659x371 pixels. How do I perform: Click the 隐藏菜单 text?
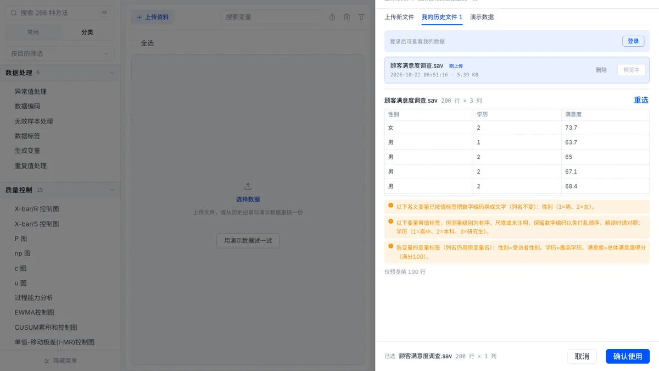click(x=65, y=361)
